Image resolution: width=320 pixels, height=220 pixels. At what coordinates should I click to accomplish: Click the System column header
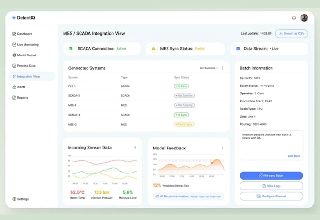click(73, 77)
